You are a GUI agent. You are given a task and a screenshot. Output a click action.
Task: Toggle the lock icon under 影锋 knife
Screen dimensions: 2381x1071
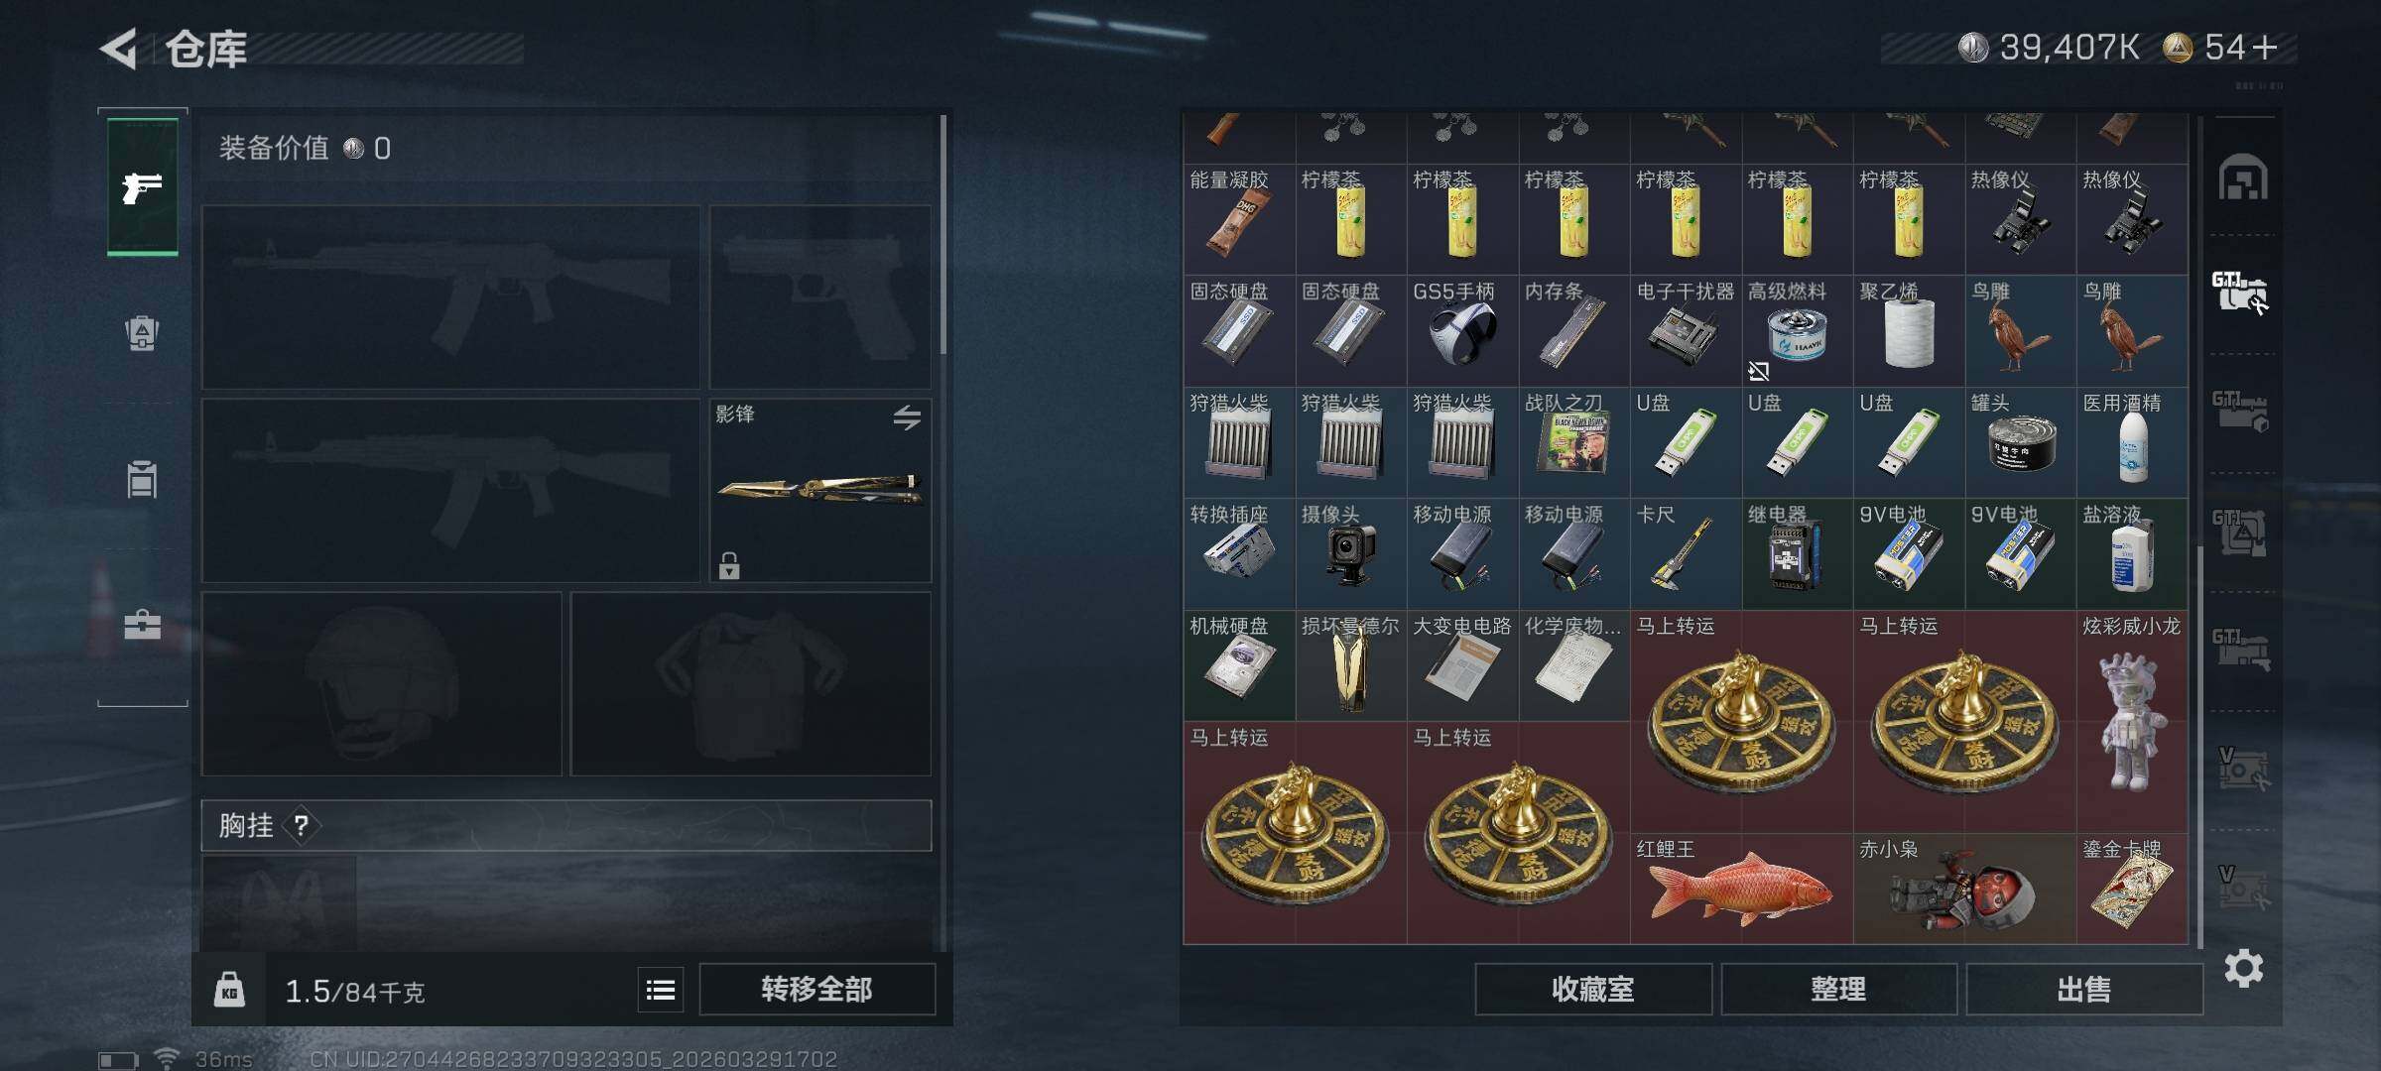729,565
